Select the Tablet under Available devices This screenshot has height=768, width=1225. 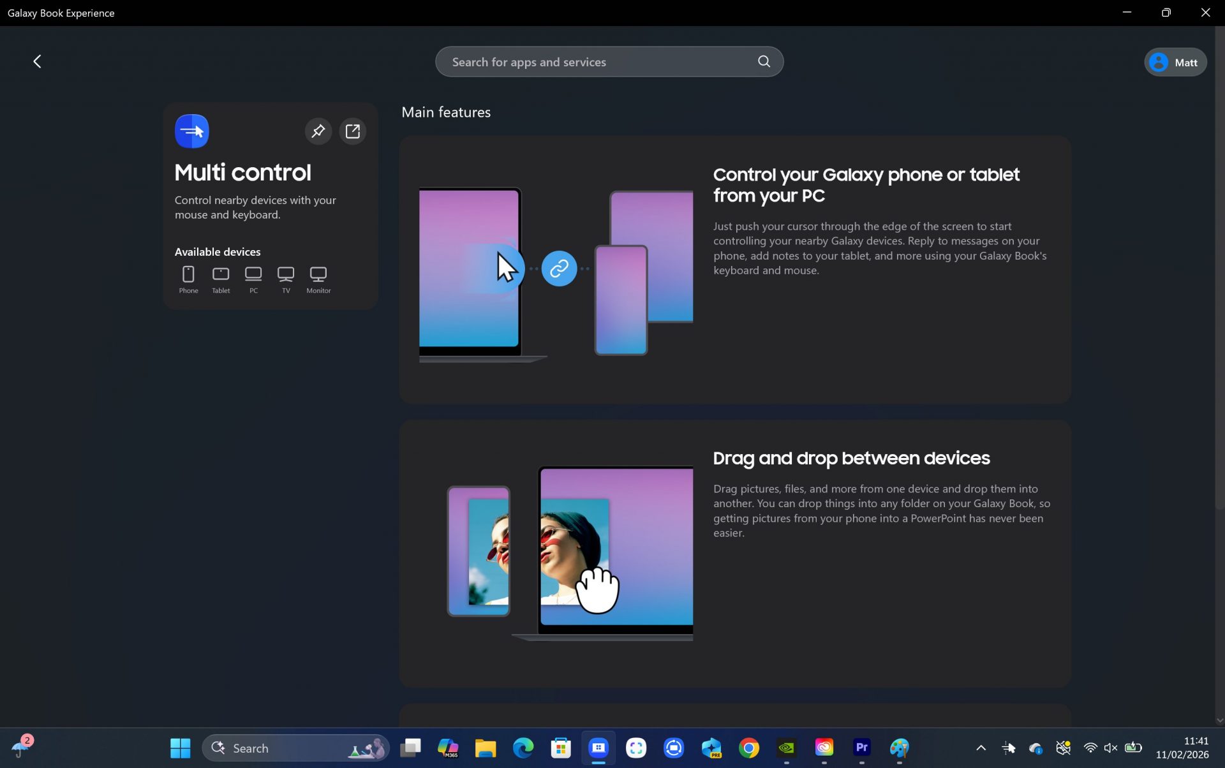[x=221, y=276]
